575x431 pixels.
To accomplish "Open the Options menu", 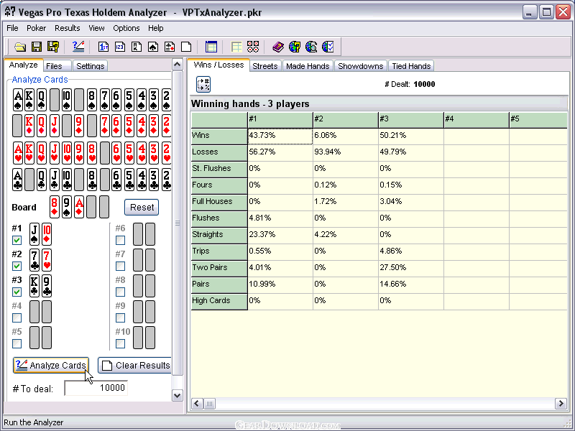I will point(126,28).
